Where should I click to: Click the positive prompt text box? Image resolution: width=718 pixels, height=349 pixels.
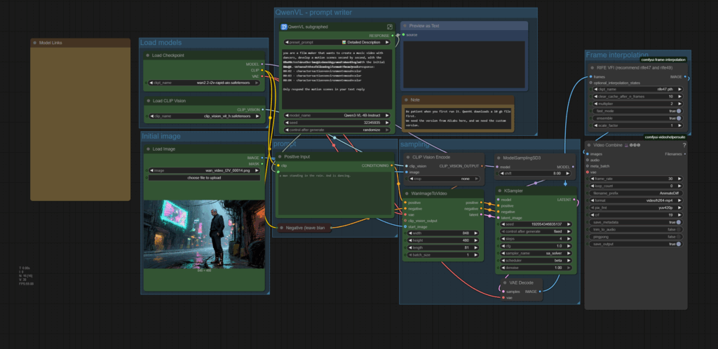[x=334, y=193]
